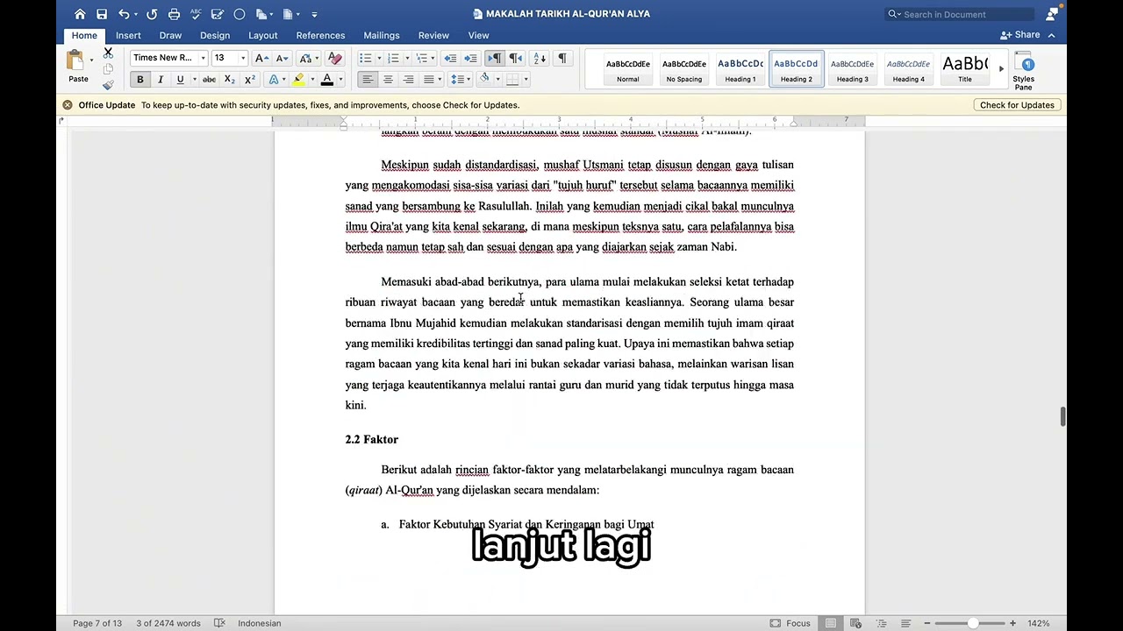Open the font name dropdown
This screenshot has width=1123, height=631.
(203, 58)
